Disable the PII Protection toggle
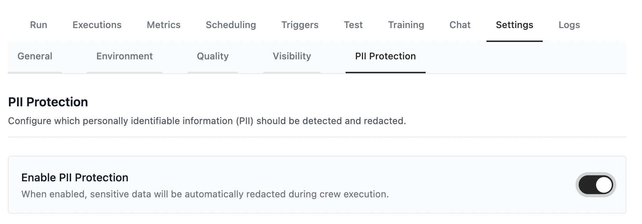Image resolution: width=642 pixels, height=224 pixels. click(x=595, y=184)
